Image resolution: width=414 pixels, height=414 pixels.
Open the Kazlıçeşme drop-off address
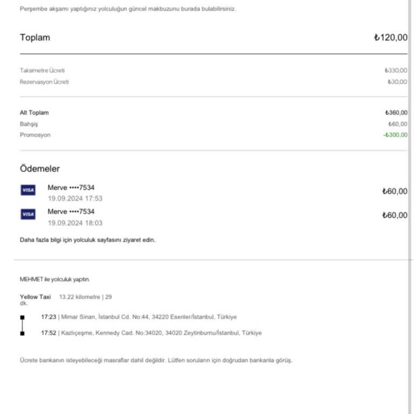click(161, 333)
